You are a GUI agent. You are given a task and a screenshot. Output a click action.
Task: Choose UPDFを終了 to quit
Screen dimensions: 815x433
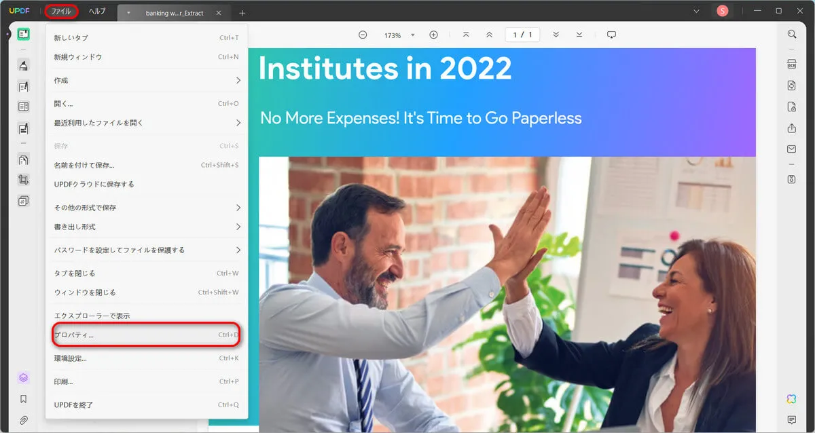tap(147, 404)
